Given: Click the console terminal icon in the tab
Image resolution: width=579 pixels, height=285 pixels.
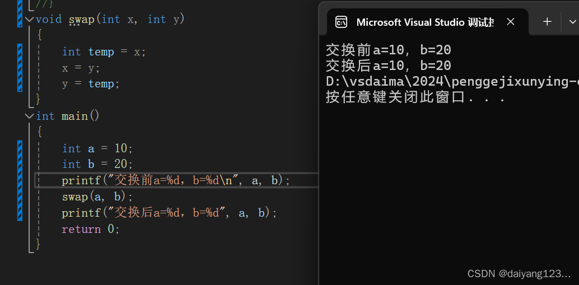Looking at the screenshot, I should pyautogui.click(x=341, y=22).
